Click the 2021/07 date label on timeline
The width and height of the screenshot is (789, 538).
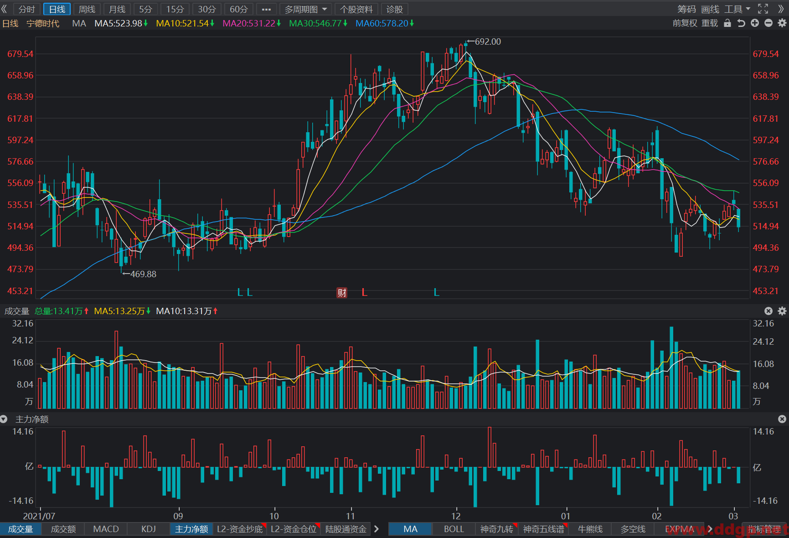[x=39, y=516]
